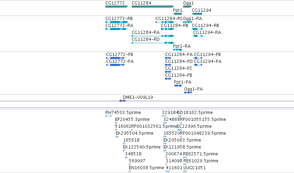This screenshot has height=173, width=294.
Task: Select the CG11294 gene glyph
Action: pos(197,14)
